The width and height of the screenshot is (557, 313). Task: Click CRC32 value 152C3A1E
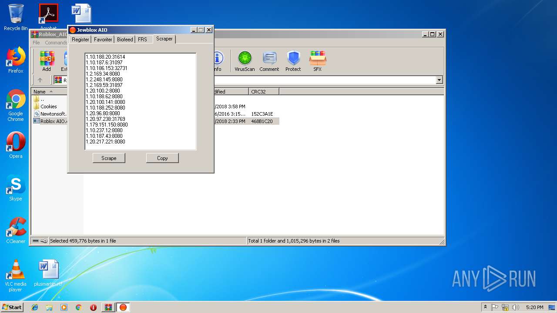coord(262,114)
